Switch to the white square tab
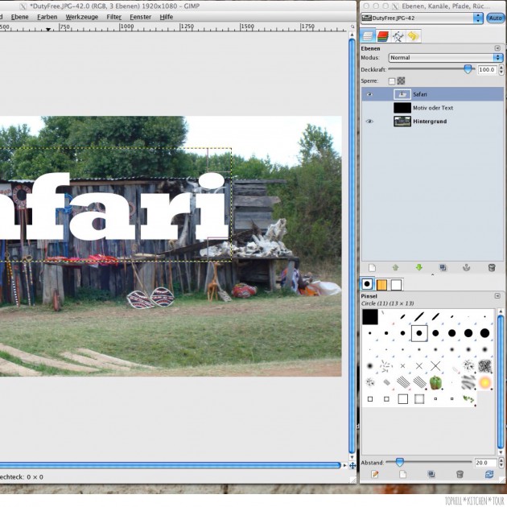507x507 pixels. 397,285
